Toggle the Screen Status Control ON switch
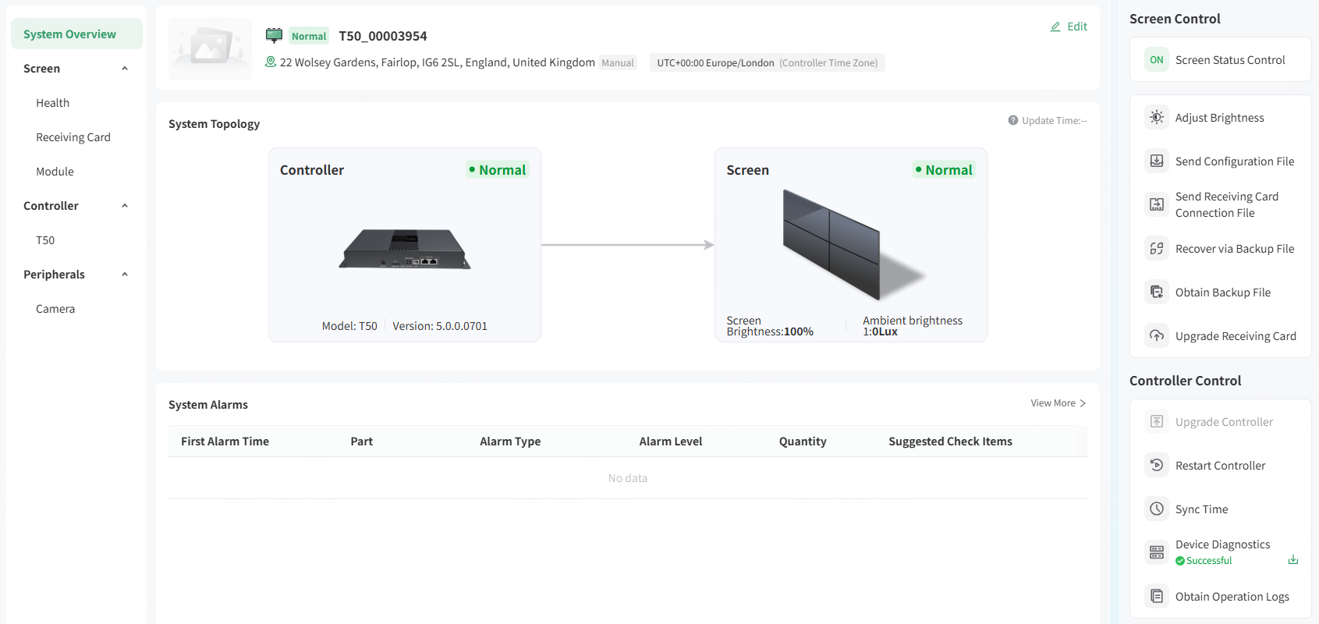 coord(1157,60)
